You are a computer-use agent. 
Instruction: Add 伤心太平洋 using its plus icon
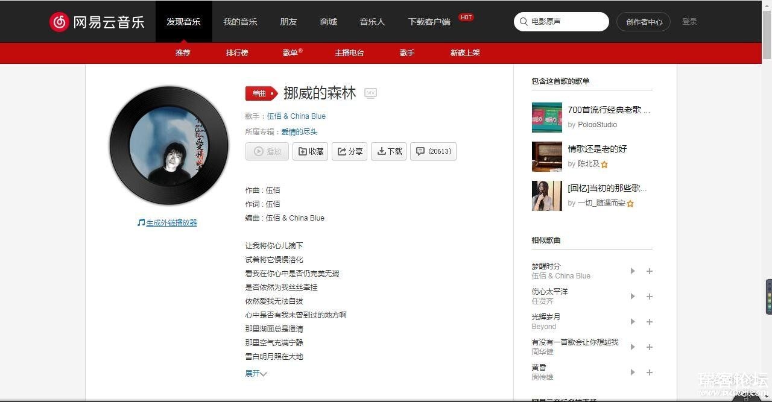pyautogui.click(x=650, y=297)
